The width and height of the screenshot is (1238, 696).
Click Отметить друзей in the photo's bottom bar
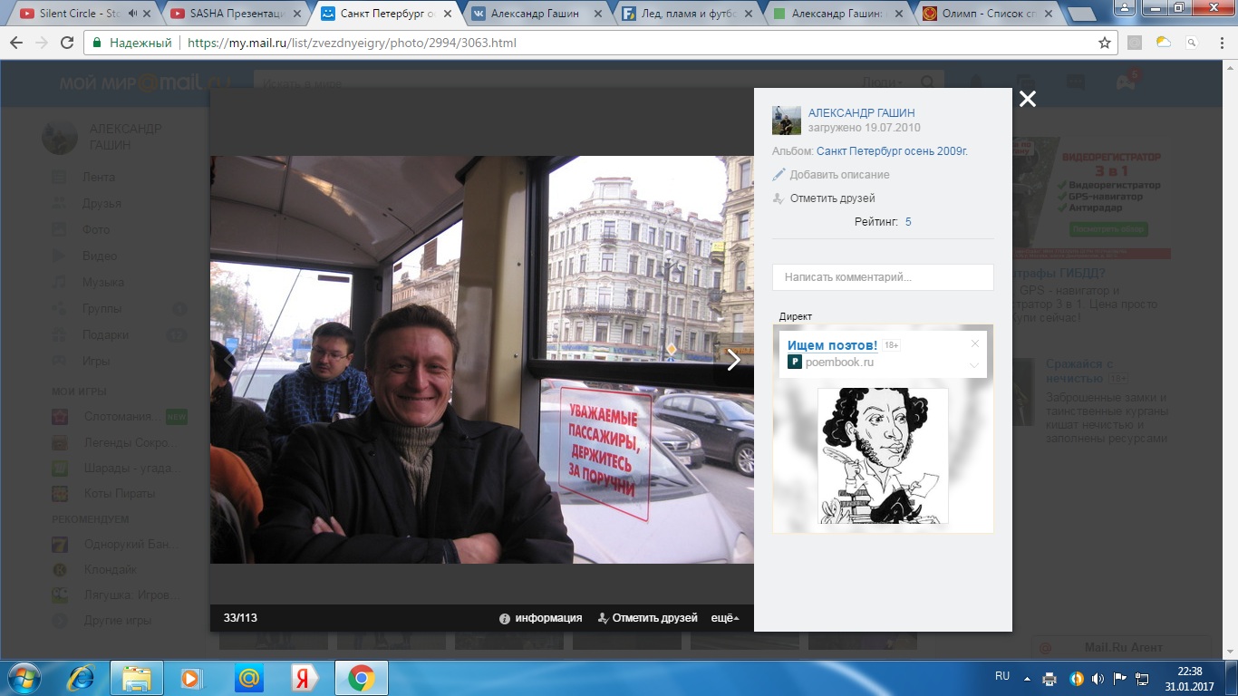(x=648, y=618)
